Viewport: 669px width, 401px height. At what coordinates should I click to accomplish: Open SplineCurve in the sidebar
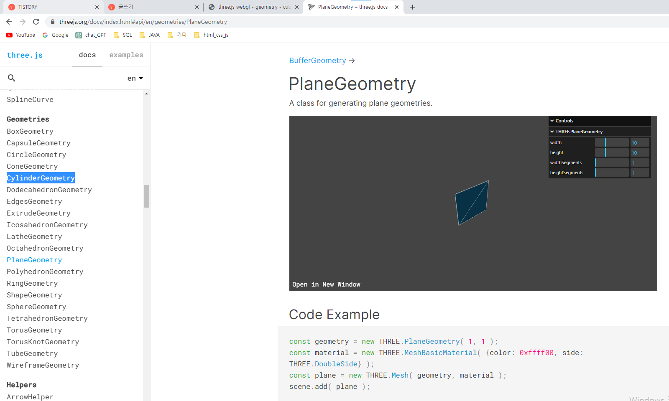(x=30, y=99)
